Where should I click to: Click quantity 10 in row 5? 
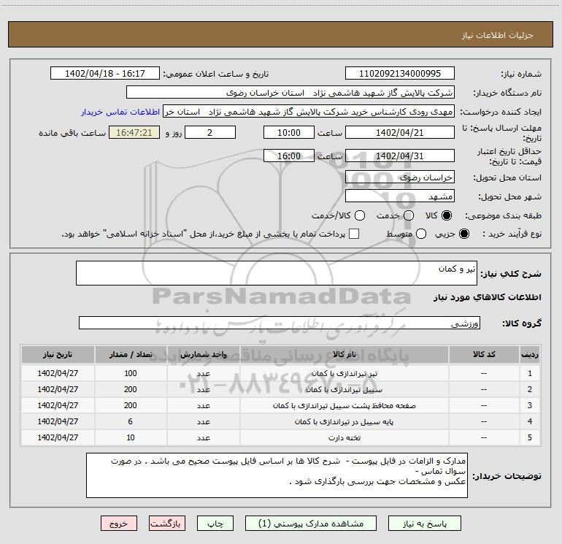(x=131, y=438)
